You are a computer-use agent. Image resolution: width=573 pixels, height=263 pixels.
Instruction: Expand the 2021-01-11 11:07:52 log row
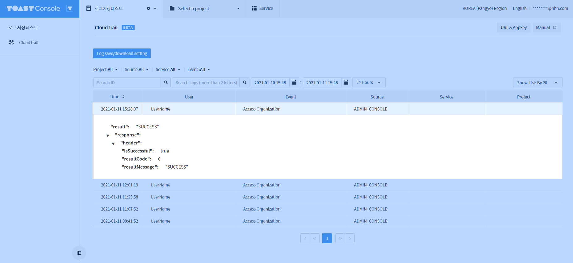tap(328, 209)
